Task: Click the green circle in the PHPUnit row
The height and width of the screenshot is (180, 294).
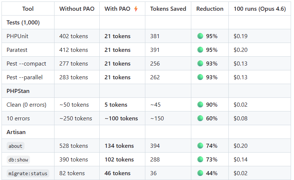Action: pos(200,36)
